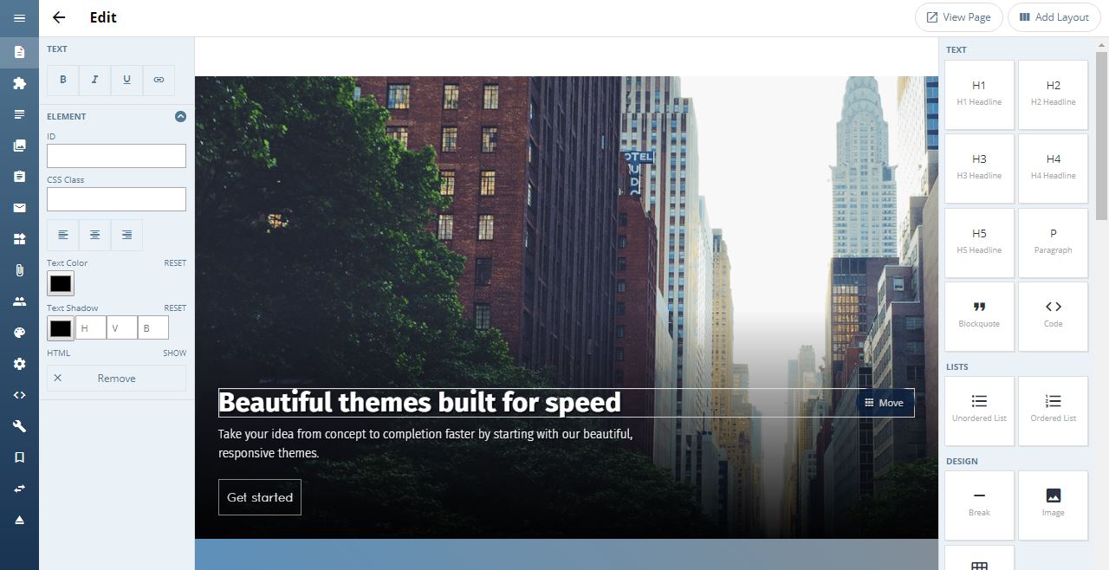Screen dimensions: 1109x570
Task: Go back with the arrow icon
Action: (x=59, y=17)
